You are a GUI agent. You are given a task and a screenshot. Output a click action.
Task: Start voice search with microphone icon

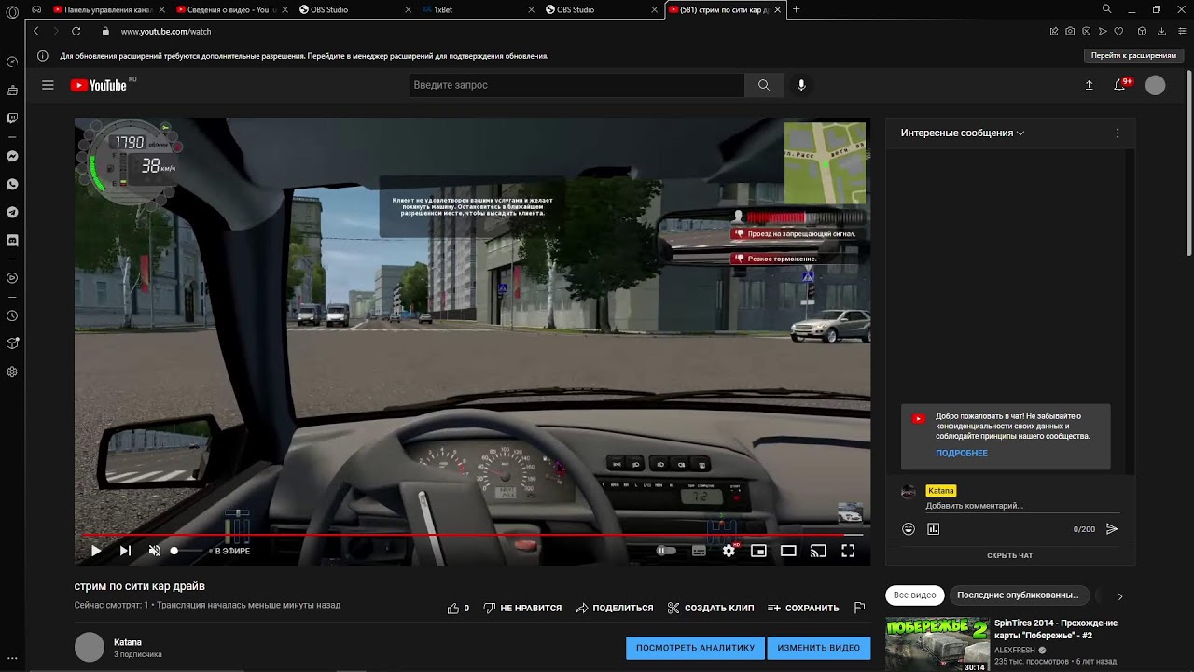[800, 85]
